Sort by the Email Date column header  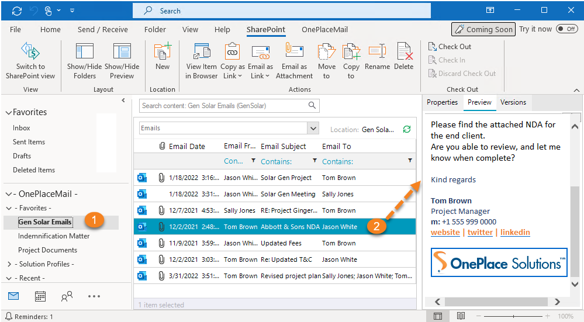[x=187, y=146]
